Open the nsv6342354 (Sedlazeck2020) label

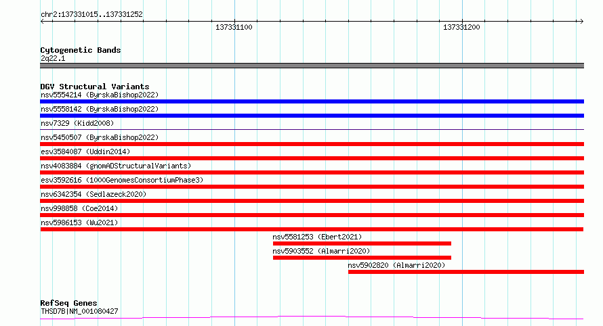click(93, 194)
